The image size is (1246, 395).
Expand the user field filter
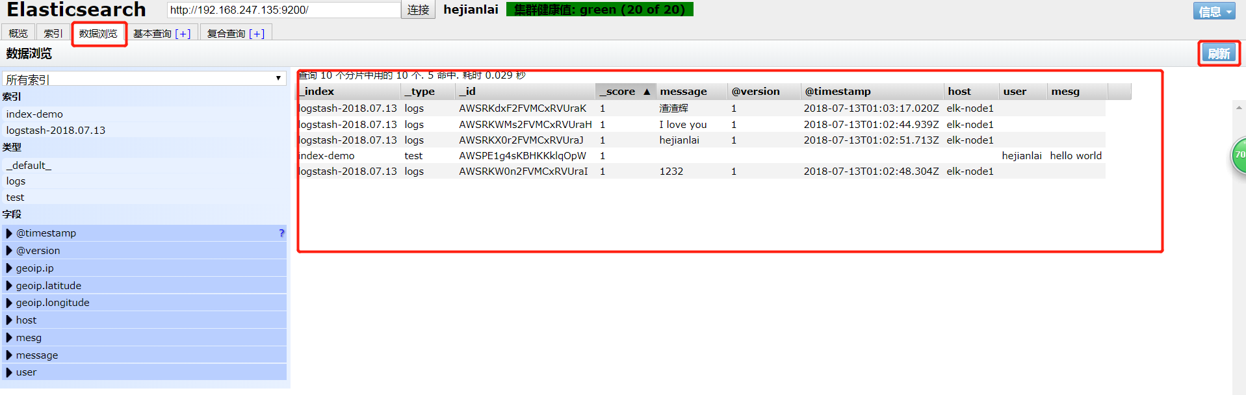(x=9, y=372)
